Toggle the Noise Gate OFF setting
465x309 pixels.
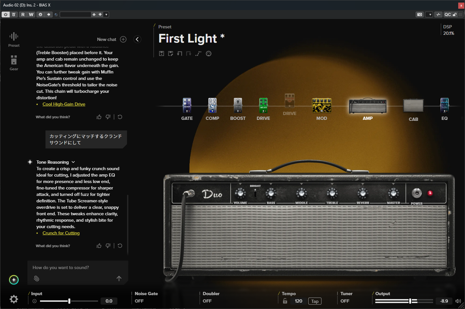pos(139,301)
